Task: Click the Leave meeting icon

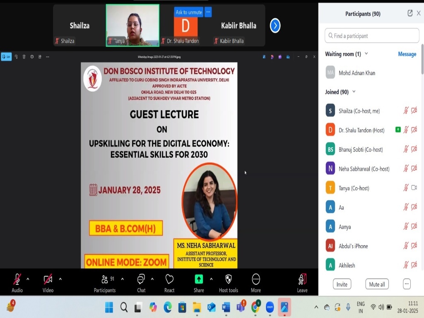Action: [302, 279]
